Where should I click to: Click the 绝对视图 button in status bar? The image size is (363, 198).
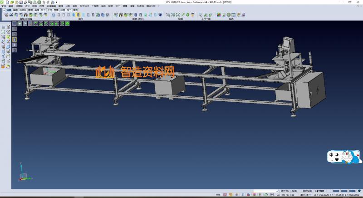[x=307, y=191]
